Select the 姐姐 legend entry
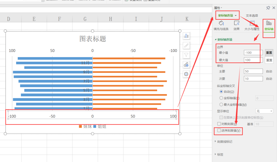277x162 pixels. pos(100,126)
